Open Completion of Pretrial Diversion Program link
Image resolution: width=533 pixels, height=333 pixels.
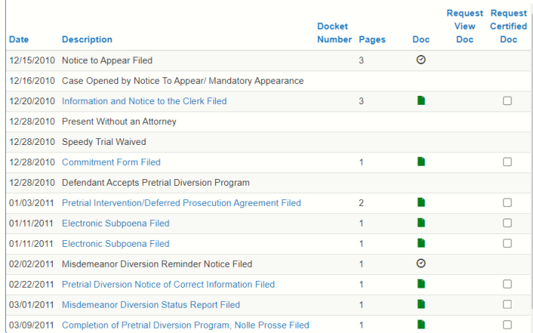coord(185,325)
